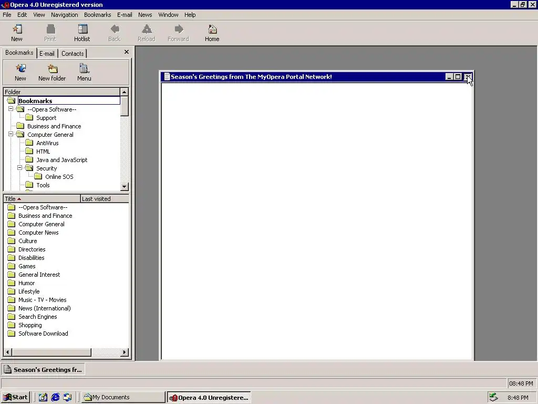Image resolution: width=538 pixels, height=404 pixels.
Task: Switch to the E-mail hotlist tab
Action: (47, 54)
